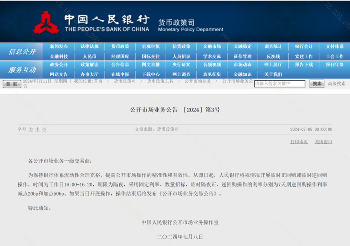This screenshot has height=246, width=350.
Task: Set font size to 小
Action: pyautogui.click(x=44, y=129)
